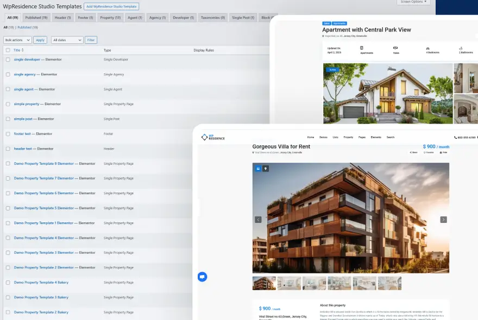The width and height of the screenshot is (478, 320).
Task: Expand the Screen Options panel
Action: [x=413, y=2]
